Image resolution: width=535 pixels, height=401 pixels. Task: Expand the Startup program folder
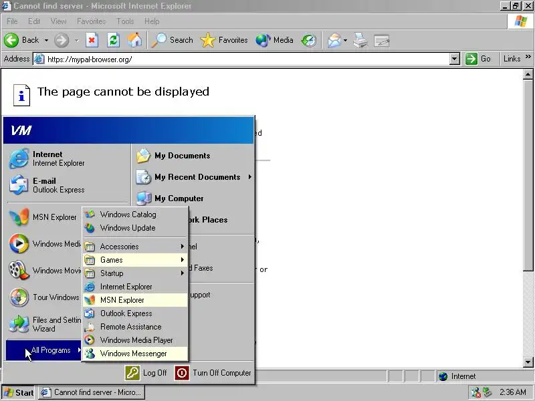click(x=135, y=273)
